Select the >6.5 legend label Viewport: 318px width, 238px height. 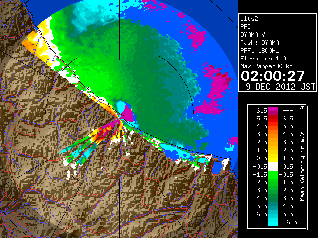[260, 111]
